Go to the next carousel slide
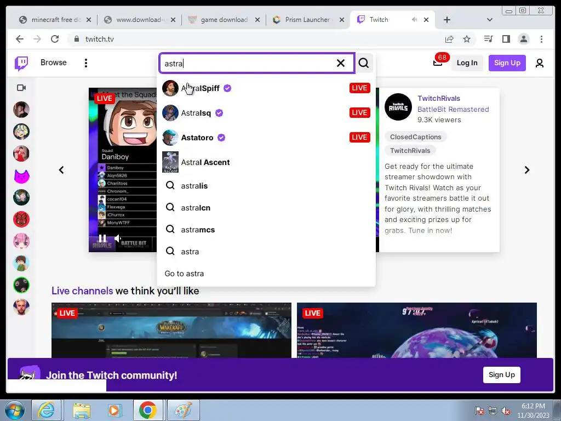 coord(526,170)
